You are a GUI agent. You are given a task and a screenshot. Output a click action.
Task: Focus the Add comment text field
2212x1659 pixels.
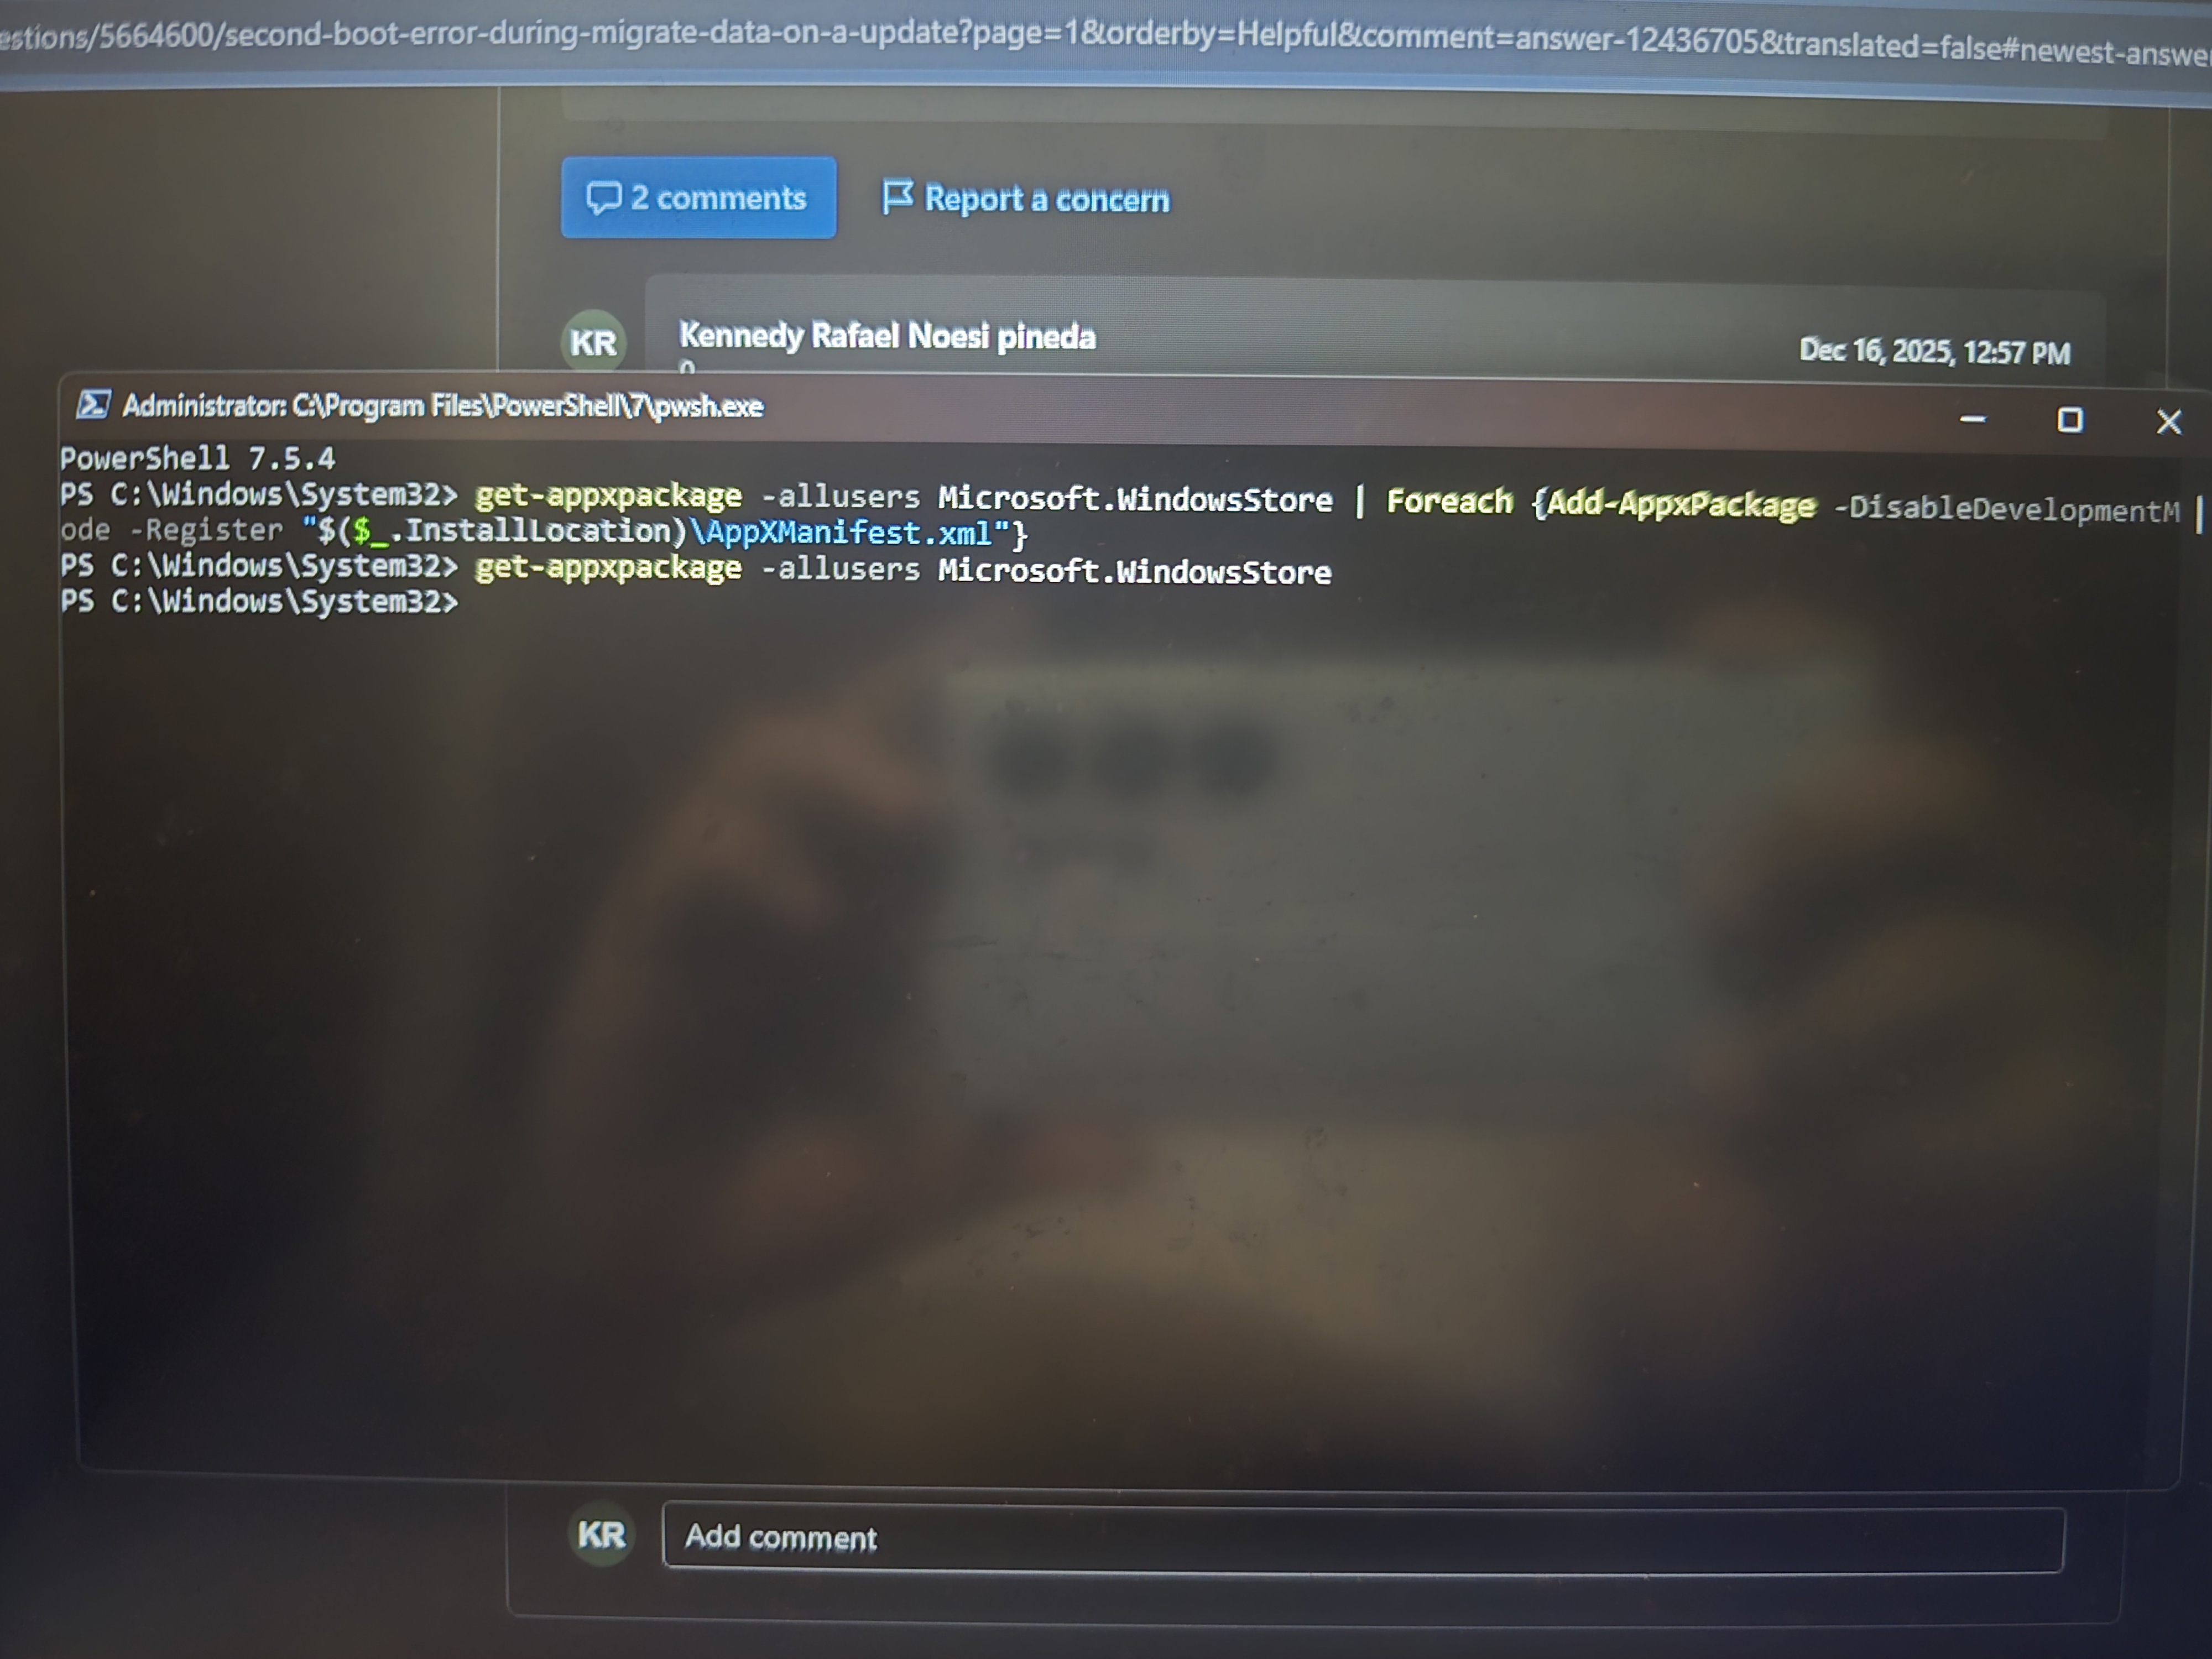tap(1362, 1539)
